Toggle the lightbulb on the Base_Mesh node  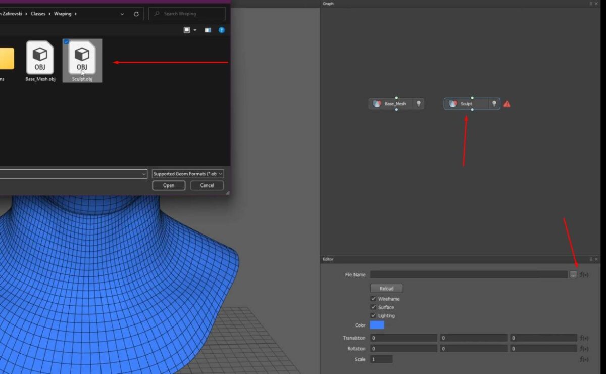pyautogui.click(x=419, y=104)
